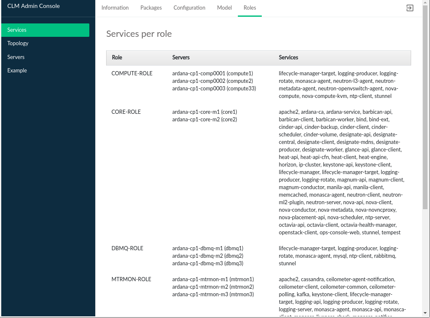Select the COMPUTE-ROLE row label
The height and width of the screenshot is (318, 430).
coord(132,74)
